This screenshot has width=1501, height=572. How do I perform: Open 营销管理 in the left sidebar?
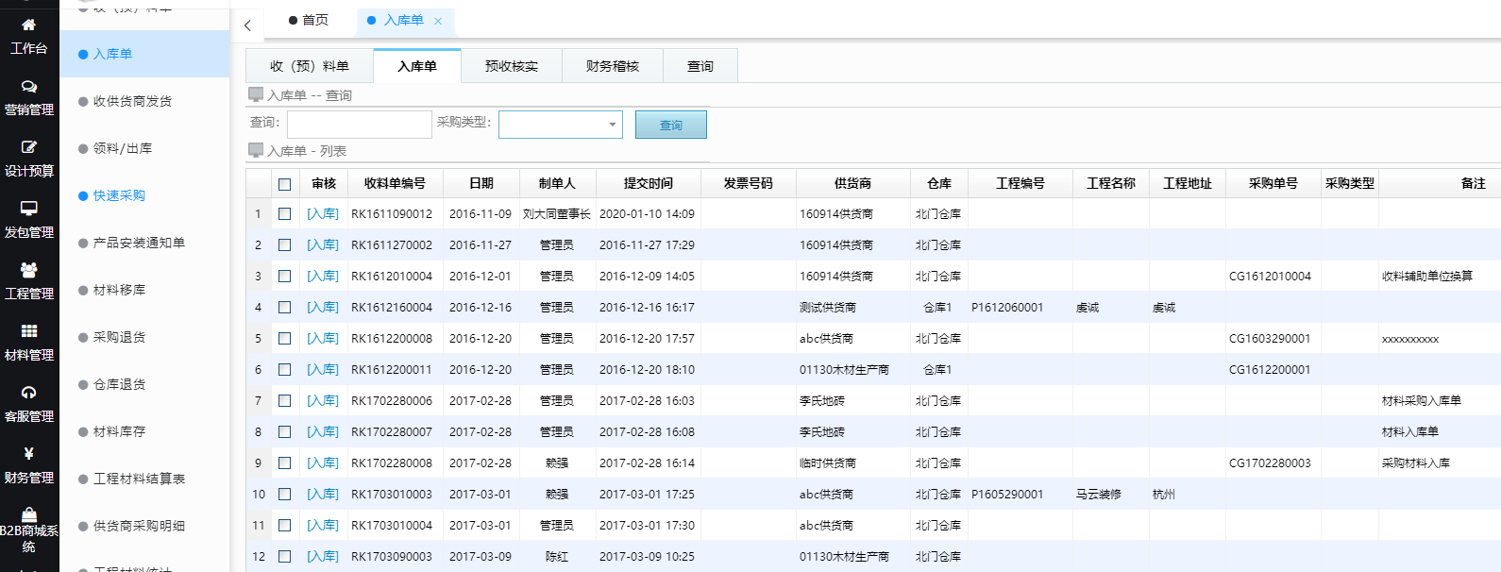click(28, 87)
